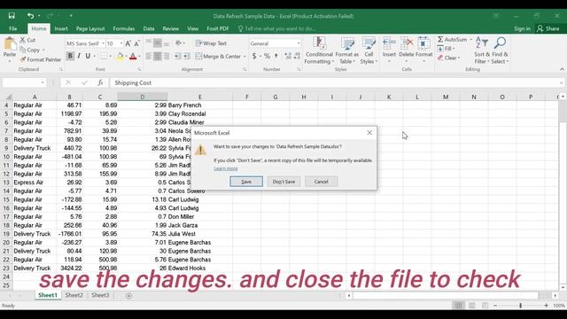Click the Cut scissors icon

tap(23, 40)
